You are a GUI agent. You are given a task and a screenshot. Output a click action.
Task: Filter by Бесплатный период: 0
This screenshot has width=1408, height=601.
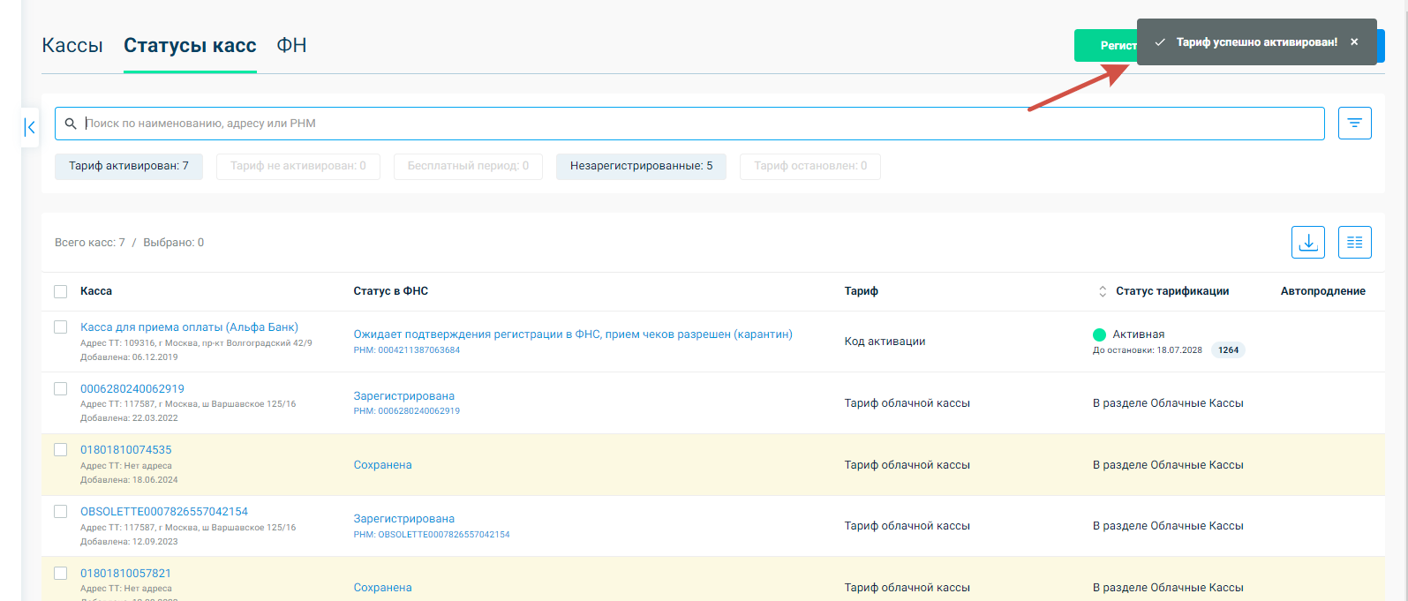(468, 166)
